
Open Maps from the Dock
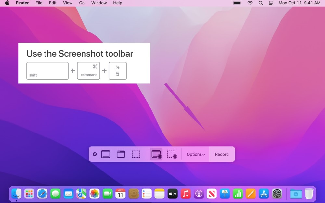82,194
